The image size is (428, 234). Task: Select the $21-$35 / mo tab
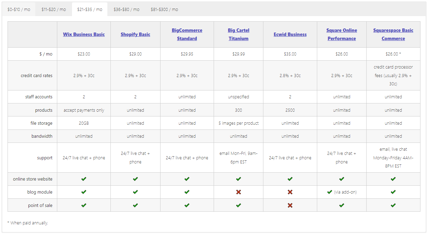[90, 9]
